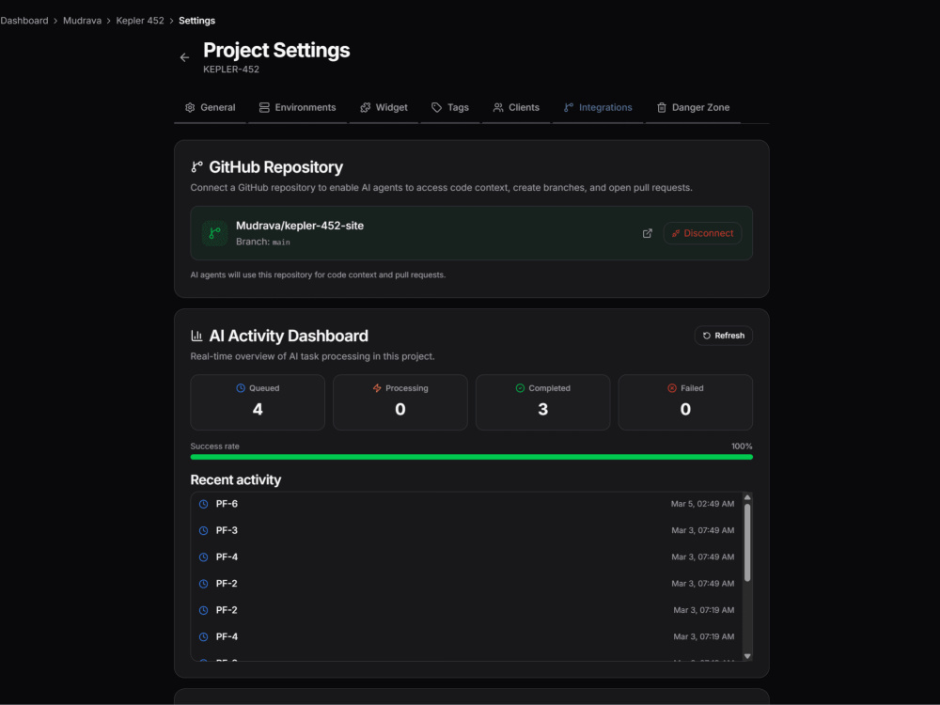Open Kepler 452 breadcrumb link

[x=140, y=21]
